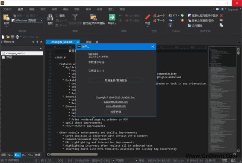
Task: Click the Go to Line green arrow icon
Action: tap(112, 17)
